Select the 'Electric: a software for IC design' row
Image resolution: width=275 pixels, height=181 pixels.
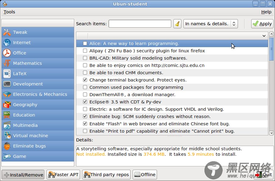(x=172, y=109)
